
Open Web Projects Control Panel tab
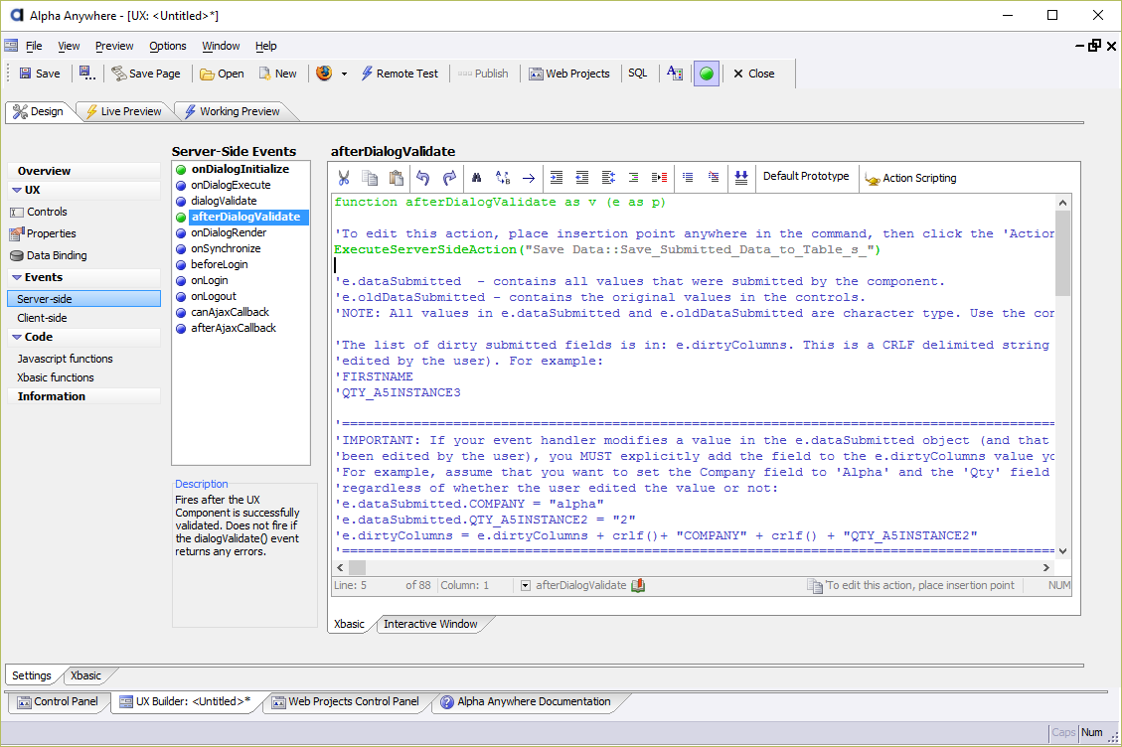pos(347,702)
